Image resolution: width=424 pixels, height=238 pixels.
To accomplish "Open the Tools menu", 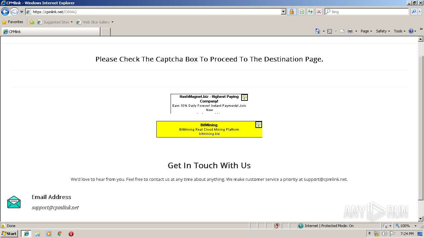I will [399, 31].
